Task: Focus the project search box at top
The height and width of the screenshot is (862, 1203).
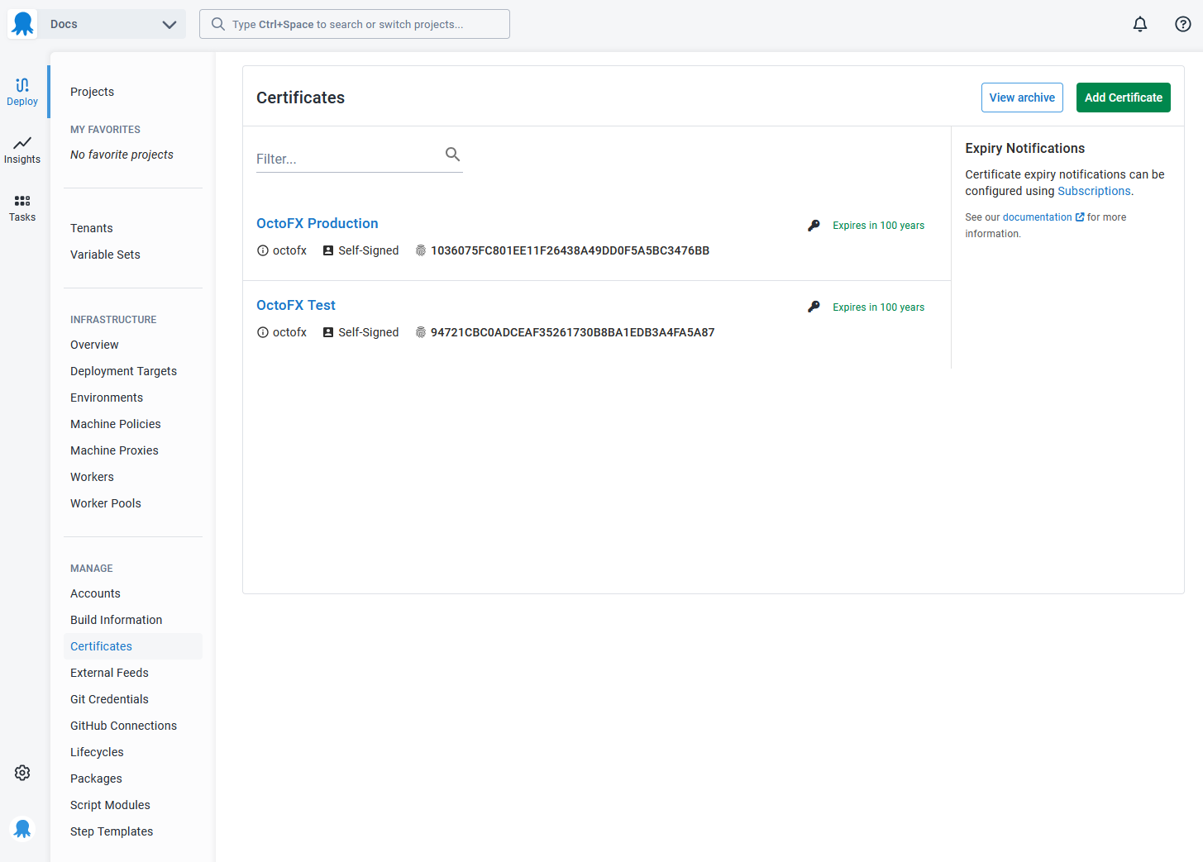Action: [355, 24]
